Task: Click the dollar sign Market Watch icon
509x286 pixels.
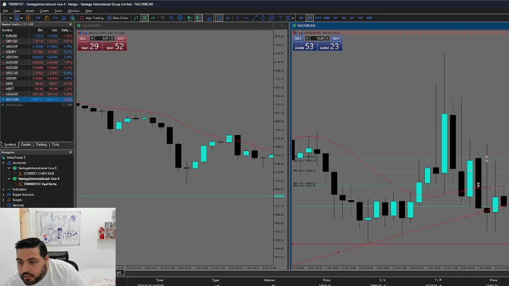Action: pyautogui.click(x=28, y=18)
